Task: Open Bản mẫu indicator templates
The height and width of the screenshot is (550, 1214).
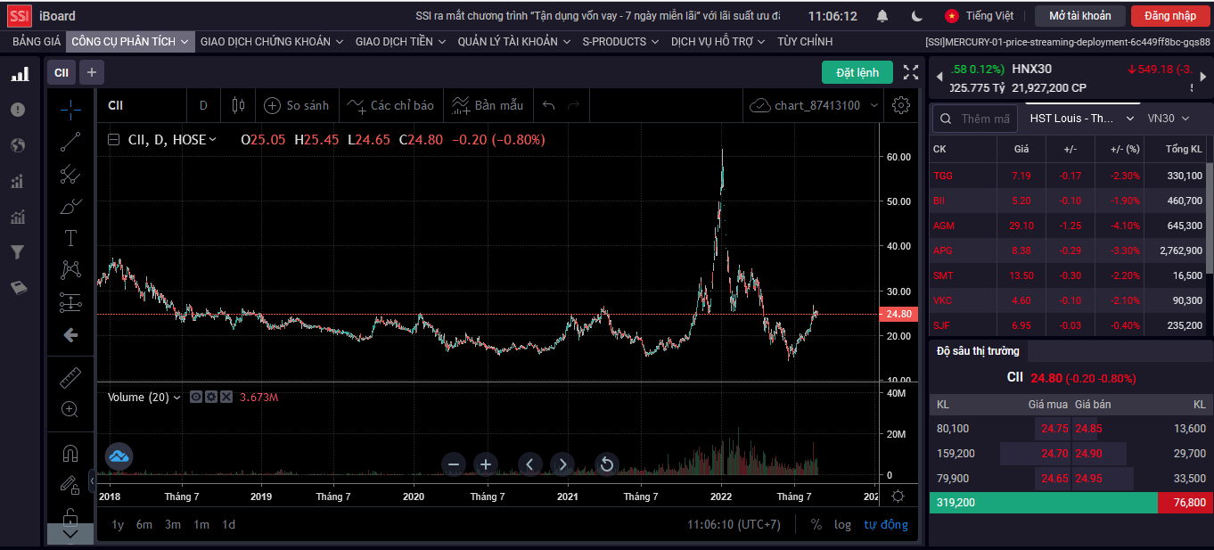Action: pos(488,105)
